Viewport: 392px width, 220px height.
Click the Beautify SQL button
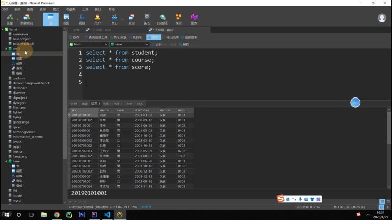(x=118, y=37)
